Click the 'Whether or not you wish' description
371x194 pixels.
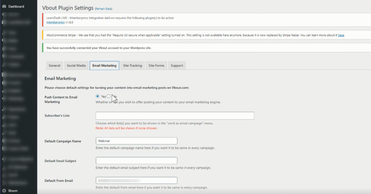(x=158, y=102)
